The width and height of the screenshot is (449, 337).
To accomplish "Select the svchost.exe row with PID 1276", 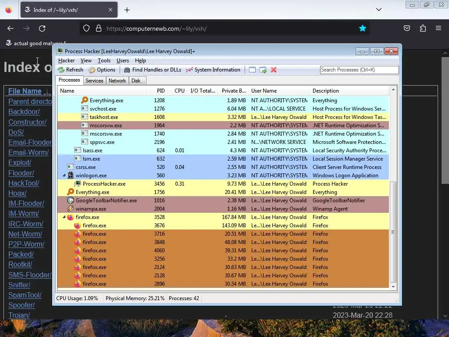I will point(223,109).
